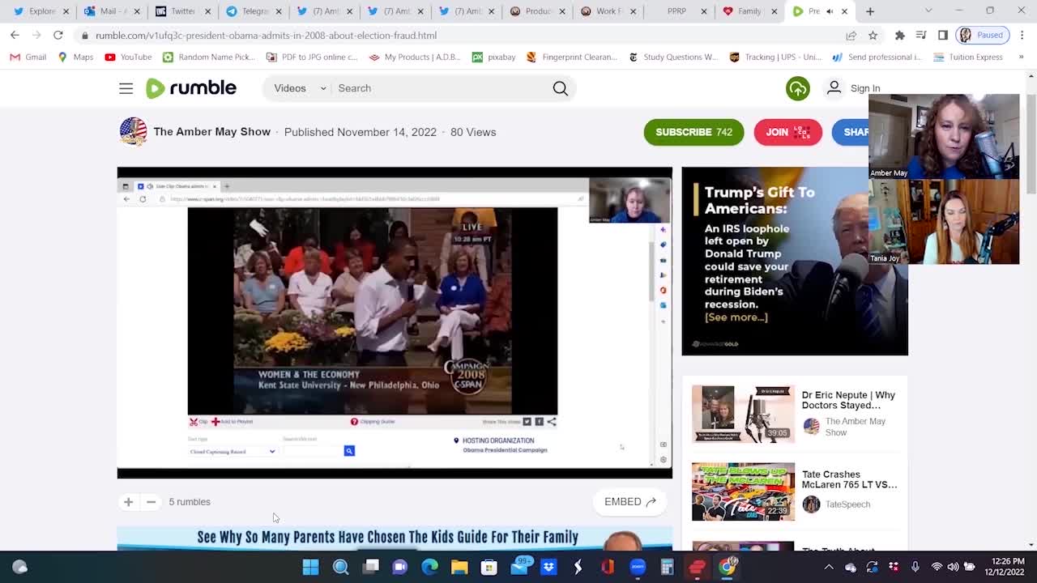1037x583 pixels.
Task: Play the Obama election fraud video
Action: pyautogui.click(x=395, y=322)
